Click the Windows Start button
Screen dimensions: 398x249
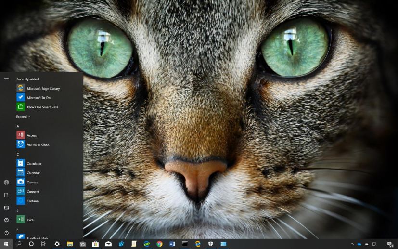coord(6,244)
